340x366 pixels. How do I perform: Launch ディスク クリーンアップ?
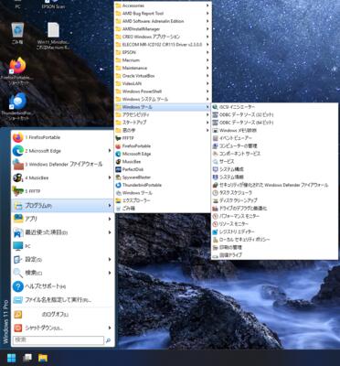[275, 200]
